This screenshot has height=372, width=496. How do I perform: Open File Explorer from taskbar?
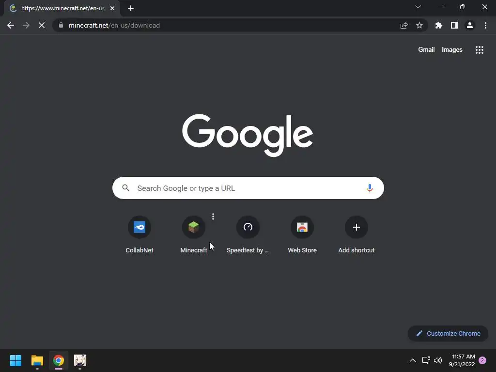(x=37, y=360)
